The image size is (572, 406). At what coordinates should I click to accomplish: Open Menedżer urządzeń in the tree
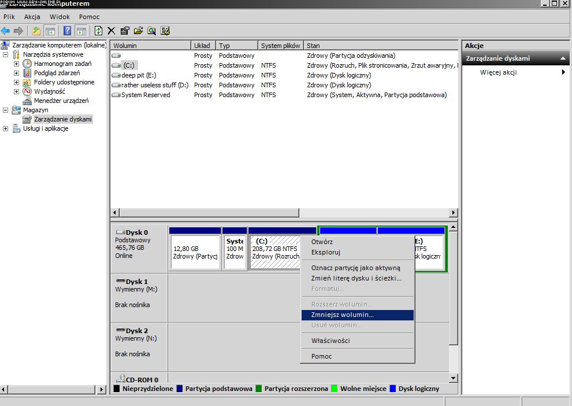click(61, 101)
